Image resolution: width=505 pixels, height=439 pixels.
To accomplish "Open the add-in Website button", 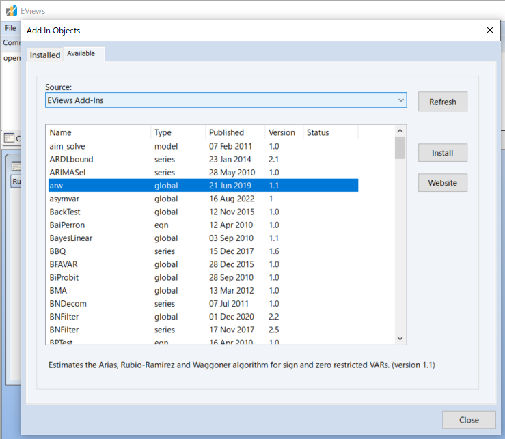I will [x=442, y=182].
